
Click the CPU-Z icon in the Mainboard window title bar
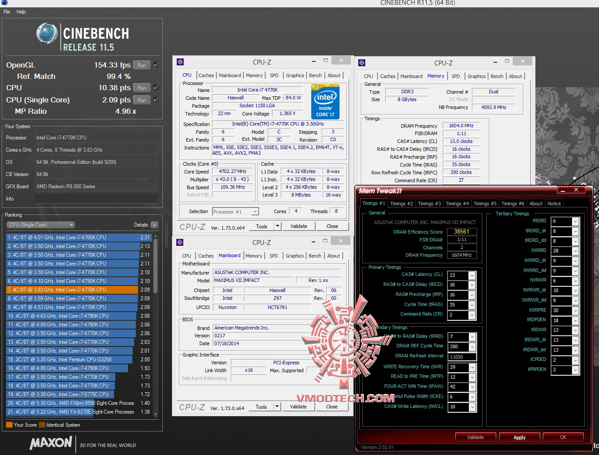pyautogui.click(x=180, y=242)
